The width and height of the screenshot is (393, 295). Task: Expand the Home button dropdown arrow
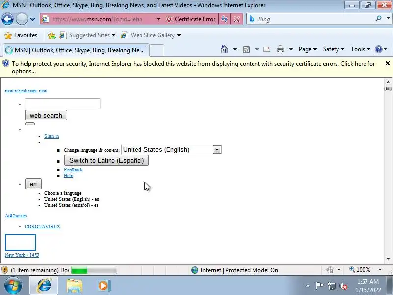tap(235, 49)
